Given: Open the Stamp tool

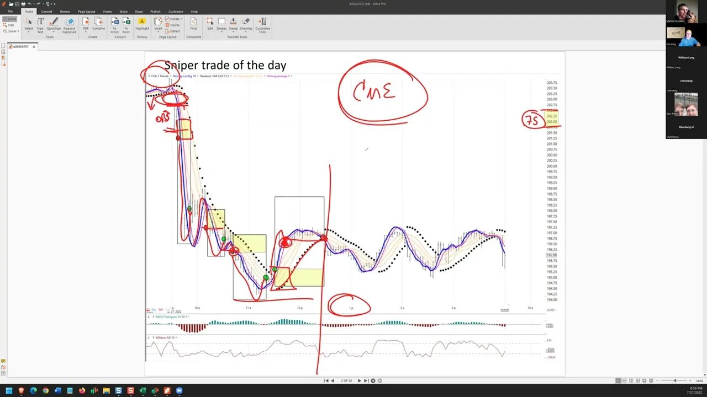Looking at the screenshot, I should (x=233, y=24).
